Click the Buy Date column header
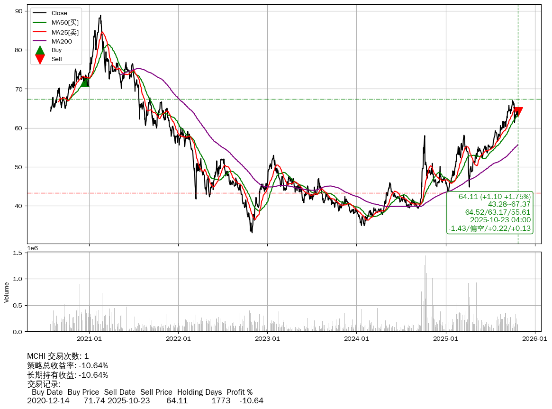Image resolution: width=552 pixels, height=409 pixels. 47,392
